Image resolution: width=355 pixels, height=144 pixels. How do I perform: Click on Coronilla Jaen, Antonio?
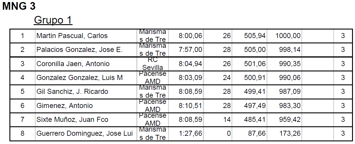73,64
